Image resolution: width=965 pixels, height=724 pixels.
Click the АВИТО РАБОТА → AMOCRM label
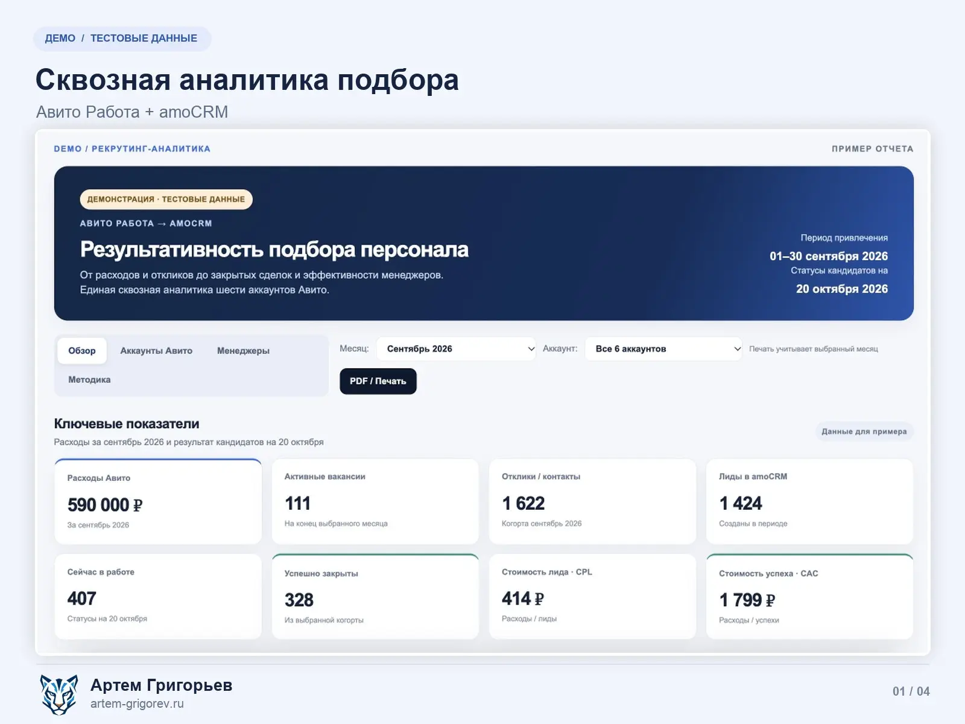146,223
